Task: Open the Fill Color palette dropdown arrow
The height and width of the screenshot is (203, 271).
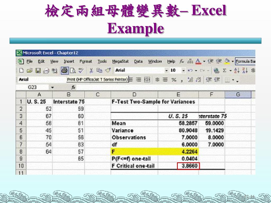Action: [x=233, y=61]
